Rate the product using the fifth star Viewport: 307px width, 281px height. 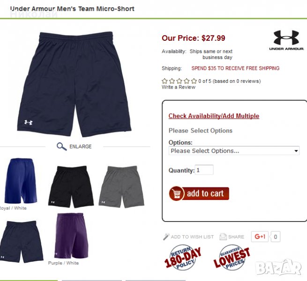194,81
